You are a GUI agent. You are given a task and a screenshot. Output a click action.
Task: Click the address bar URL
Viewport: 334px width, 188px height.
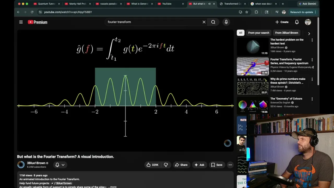(68, 12)
